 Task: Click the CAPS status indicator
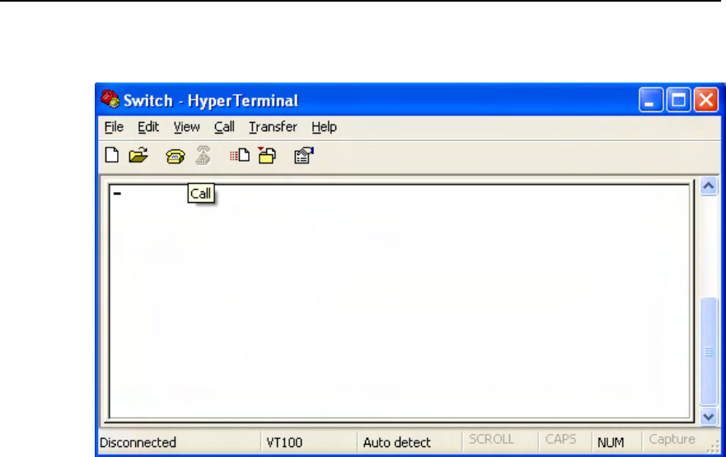[560, 440]
